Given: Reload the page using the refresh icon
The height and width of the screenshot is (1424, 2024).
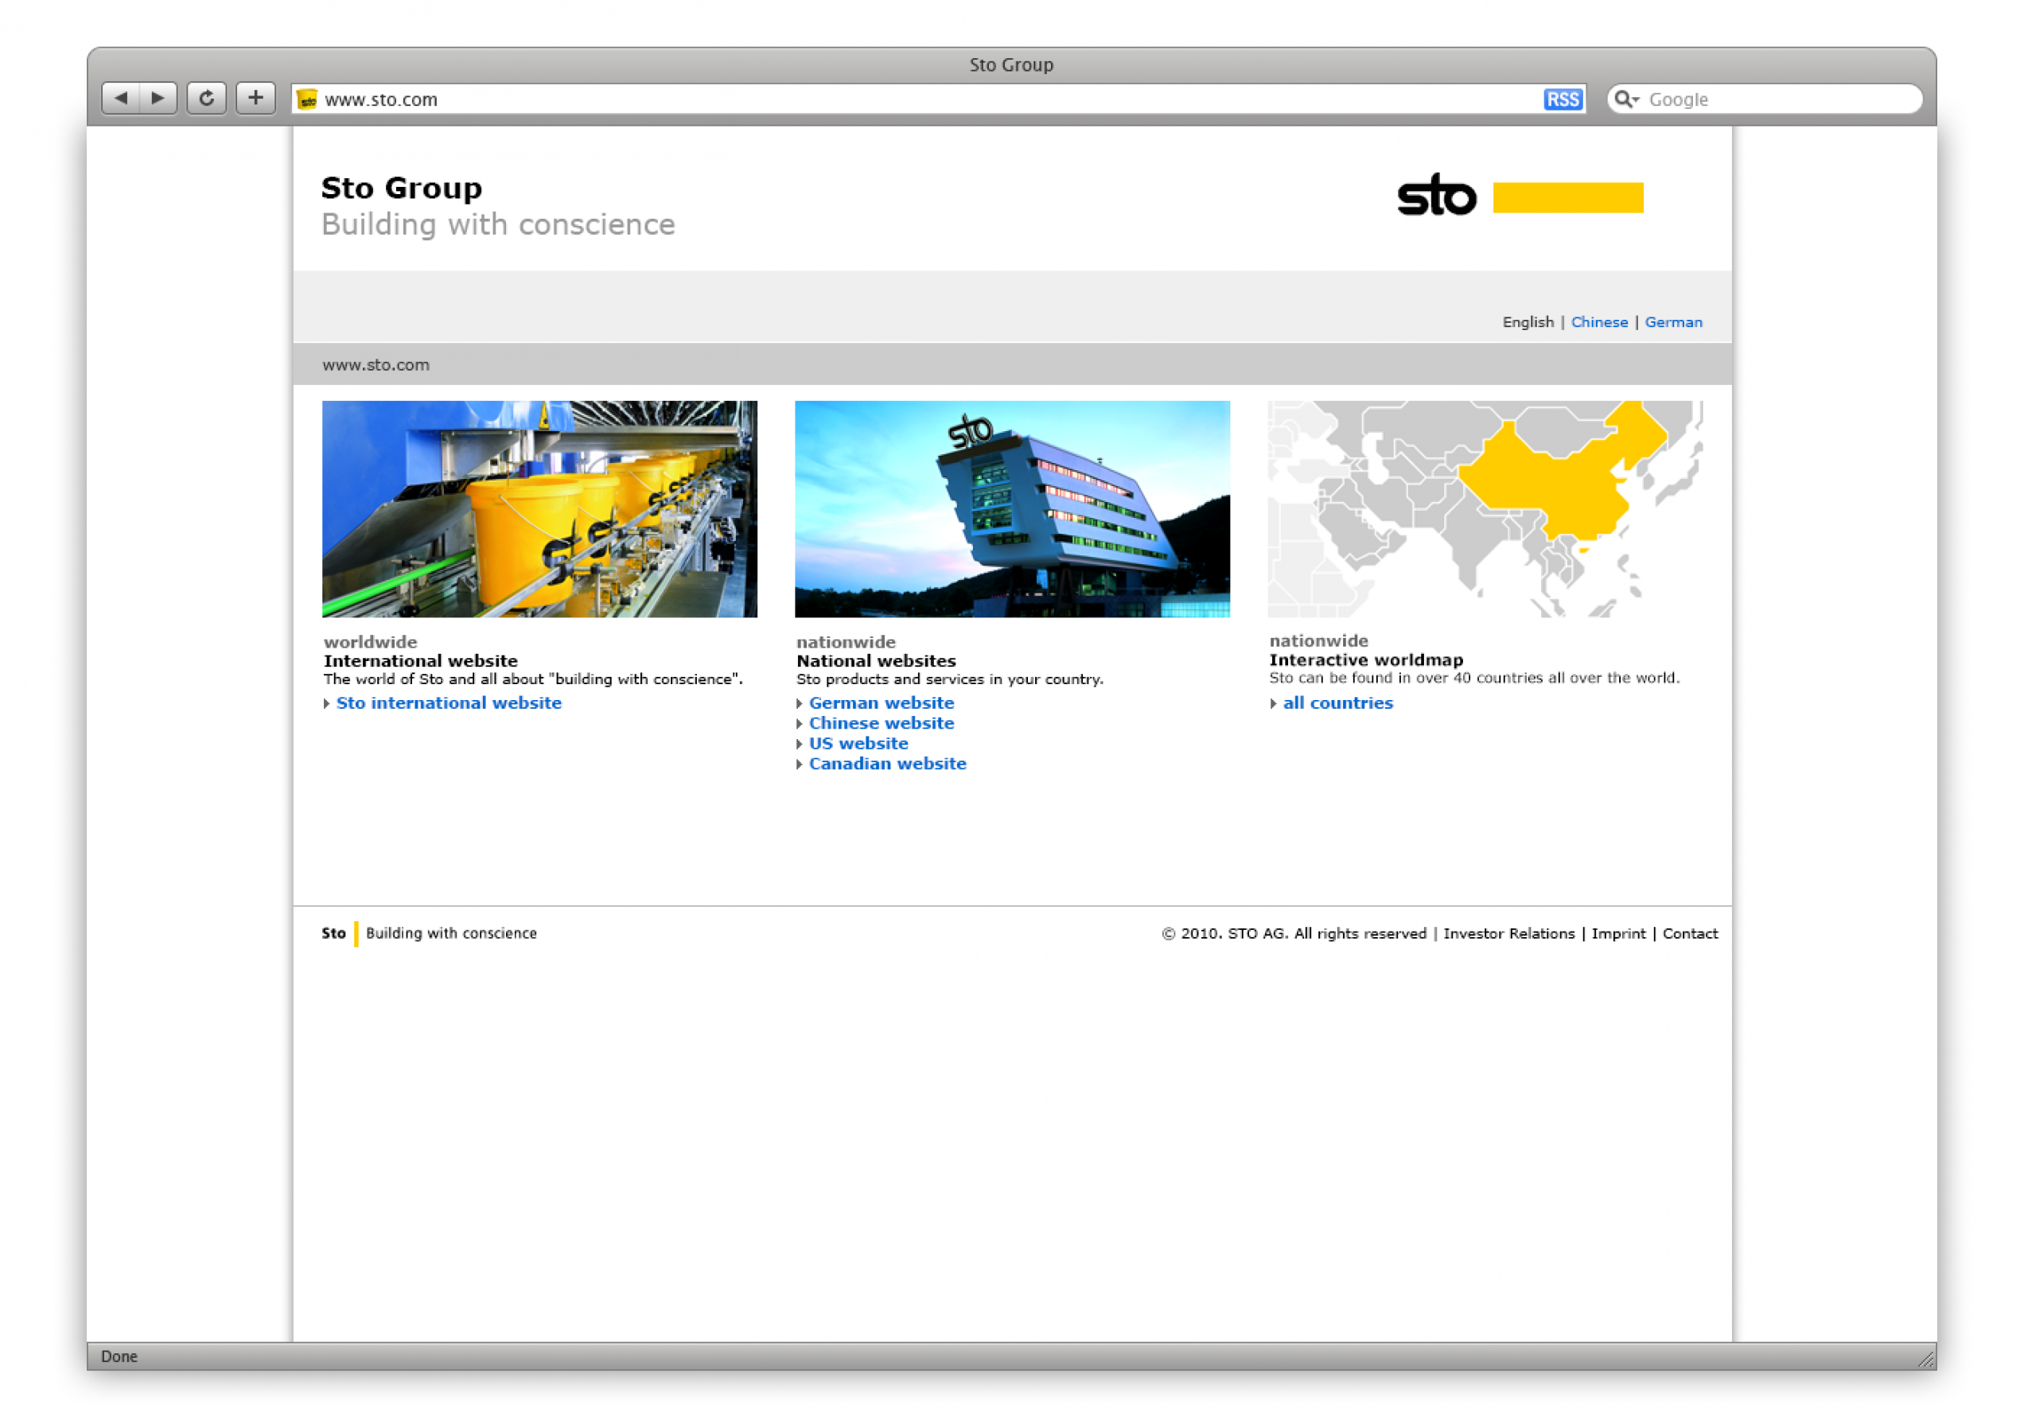Looking at the screenshot, I should 206,98.
